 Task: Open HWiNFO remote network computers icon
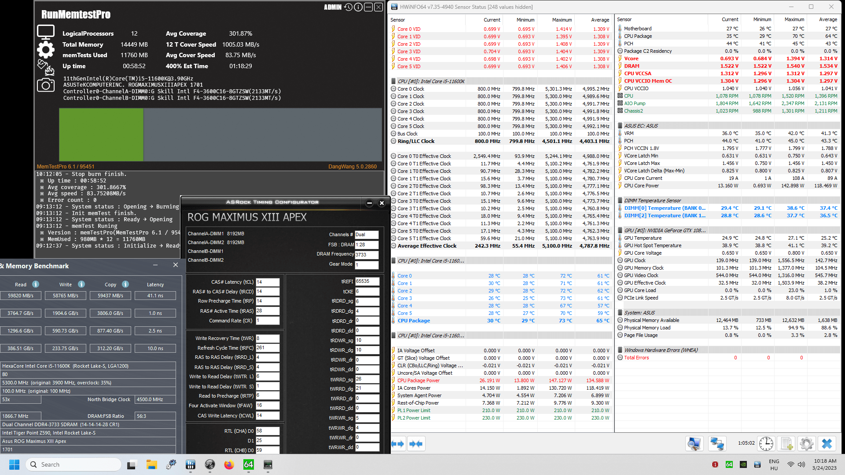coord(717,443)
